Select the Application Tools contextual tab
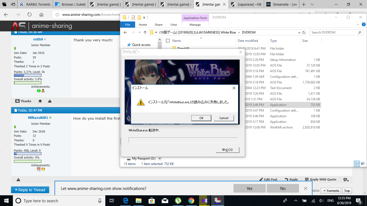The height and width of the screenshot is (206, 367). 195,18
